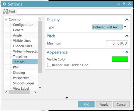Click the Reset icon in the Settings title bar
This screenshot has height=111, width=134.
(119, 4)
